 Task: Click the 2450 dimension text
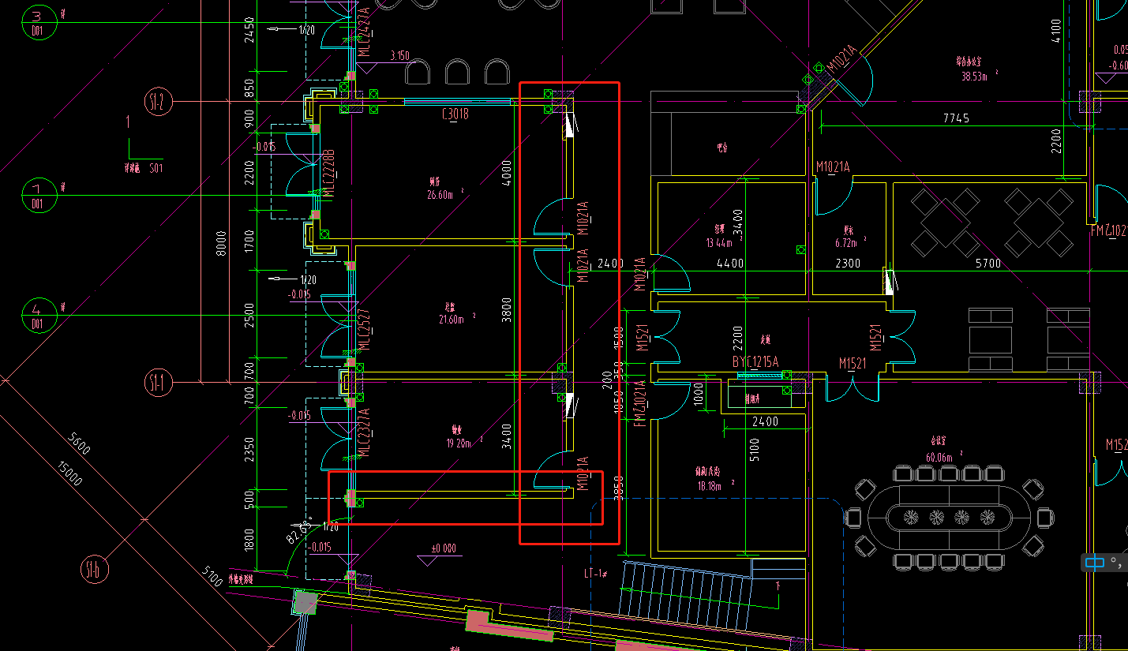click(250, 29)
